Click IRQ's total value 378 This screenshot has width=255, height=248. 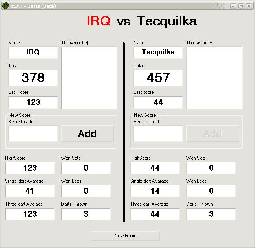[x=33, y=78]
